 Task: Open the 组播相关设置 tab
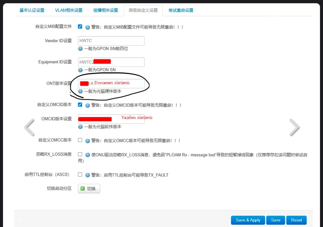pos(105,10)
